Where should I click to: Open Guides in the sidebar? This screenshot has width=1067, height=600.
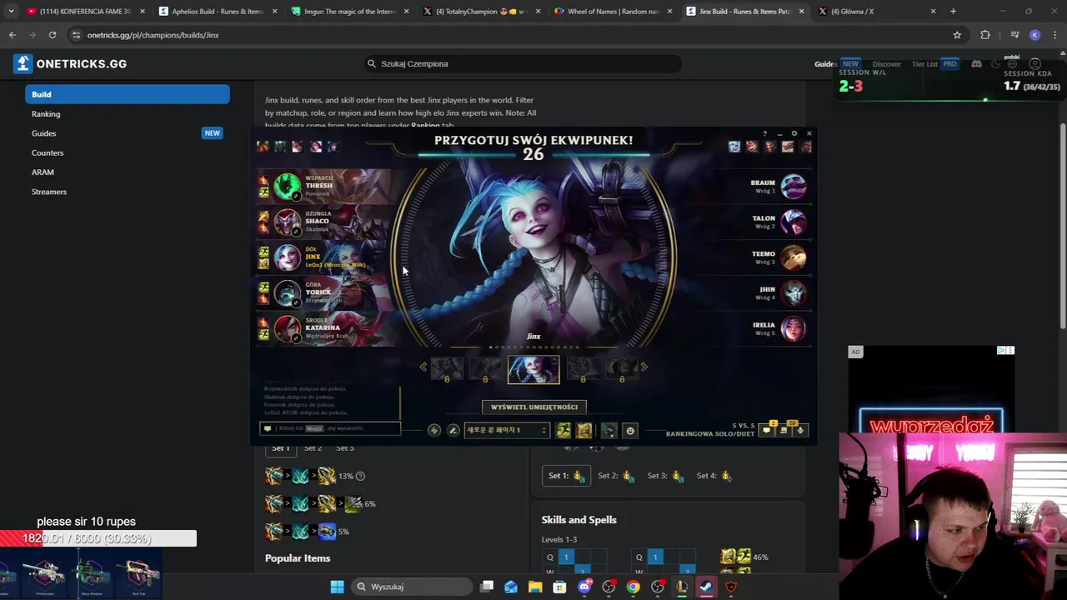point(44,133)
